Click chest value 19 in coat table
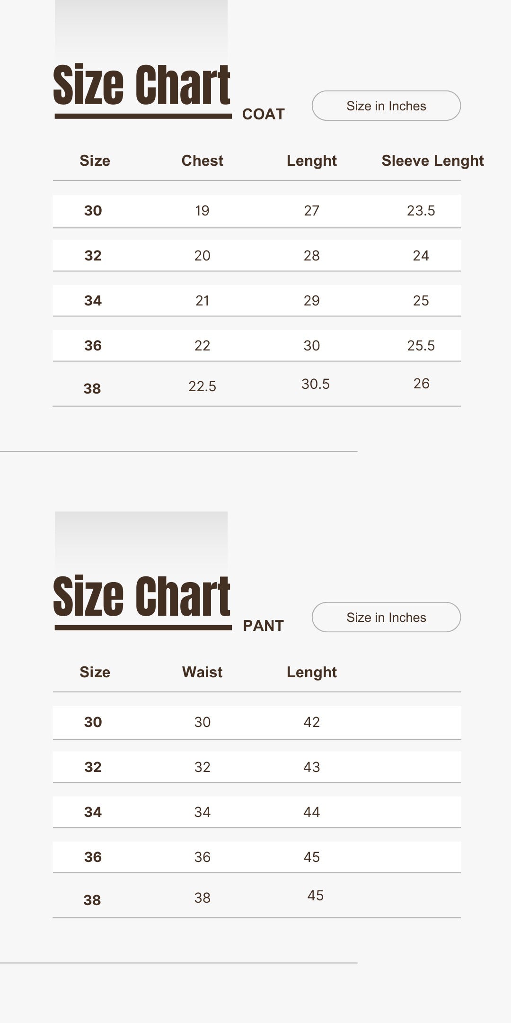511x1023 pixels. [x=202, y=211]
